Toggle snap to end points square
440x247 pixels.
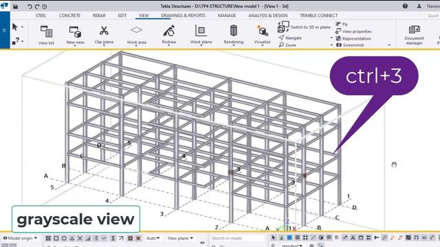(56, 238)
